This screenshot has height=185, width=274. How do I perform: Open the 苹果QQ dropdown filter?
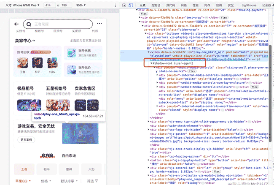coord(23,181)
